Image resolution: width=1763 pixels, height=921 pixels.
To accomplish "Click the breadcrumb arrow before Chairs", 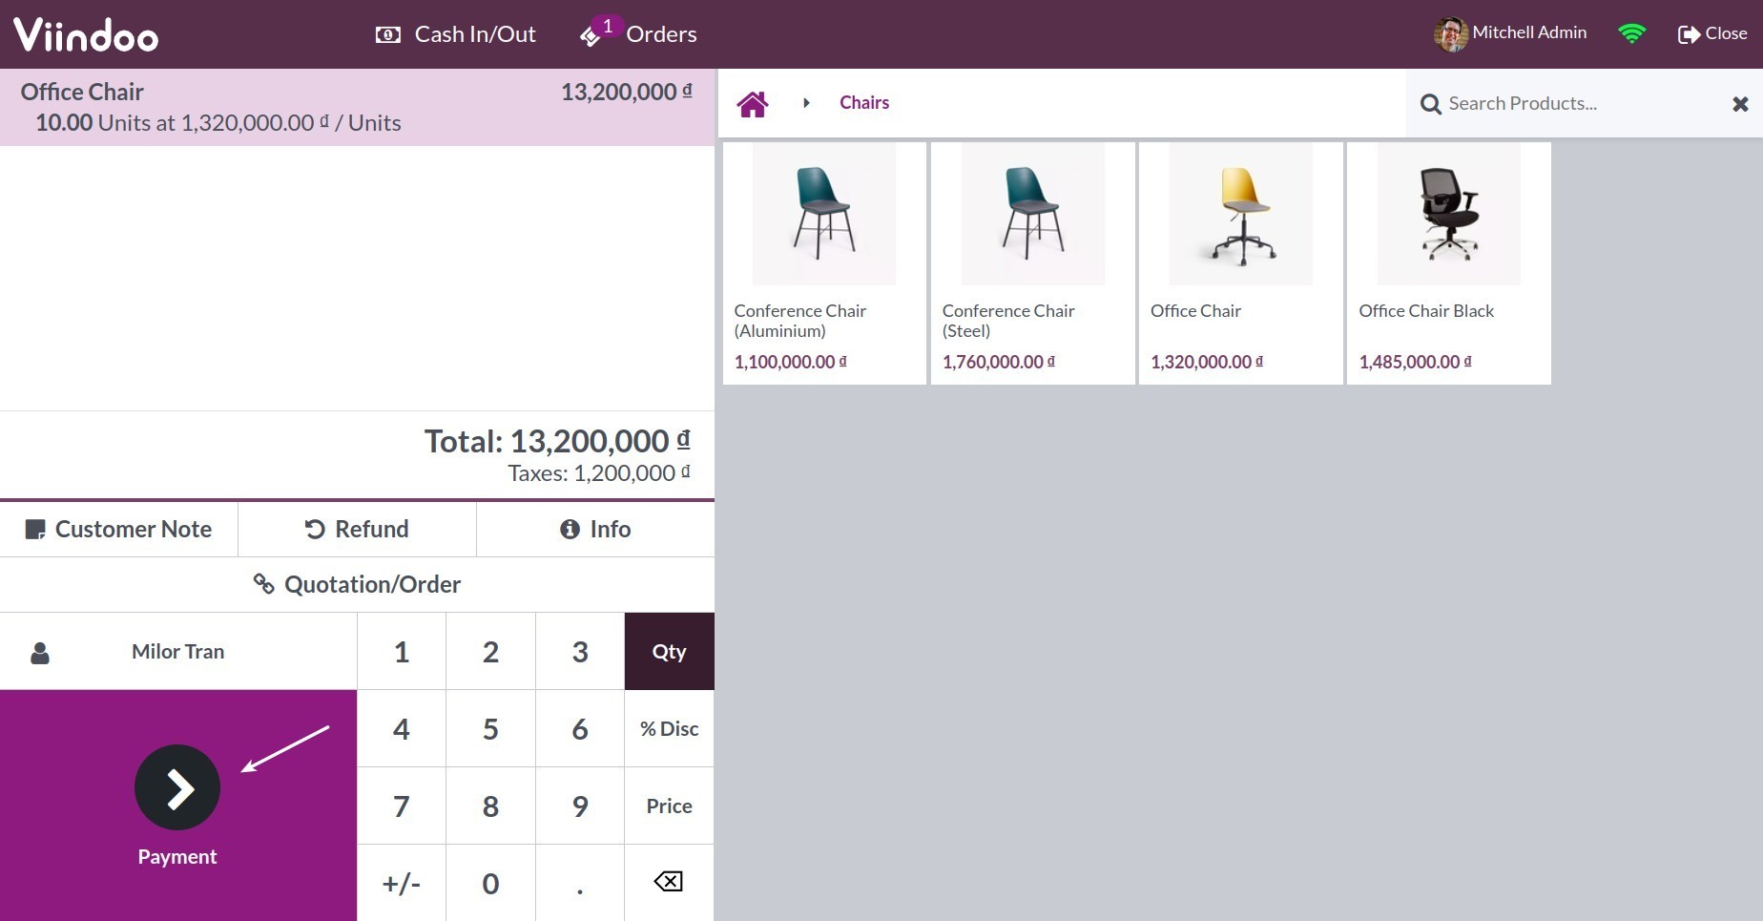I will pos(806,103).
